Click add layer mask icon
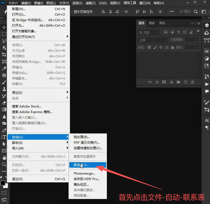The width and height of the screenshot is (210, 204). (164, 82)
